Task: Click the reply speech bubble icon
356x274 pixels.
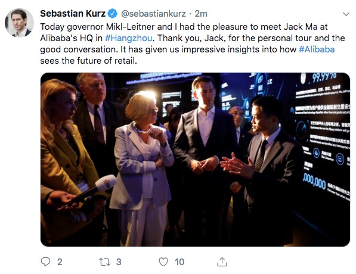Action: coord(45,261)
